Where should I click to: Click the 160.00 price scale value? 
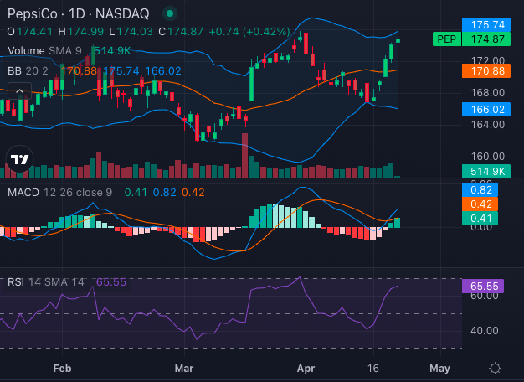tap(488, 156)
